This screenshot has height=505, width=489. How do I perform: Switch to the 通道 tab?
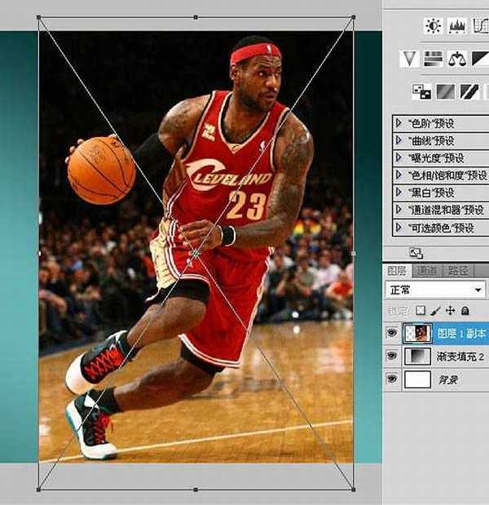pyautogui.click(x=425, y=271)
